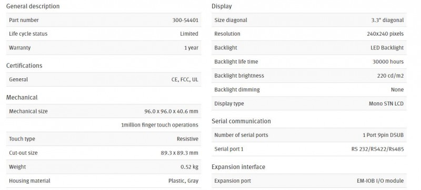Image resolution: width=421 pixels, height=190 pixels.
Task: Select the Touch type Resistive row
Action: [104, 139]
